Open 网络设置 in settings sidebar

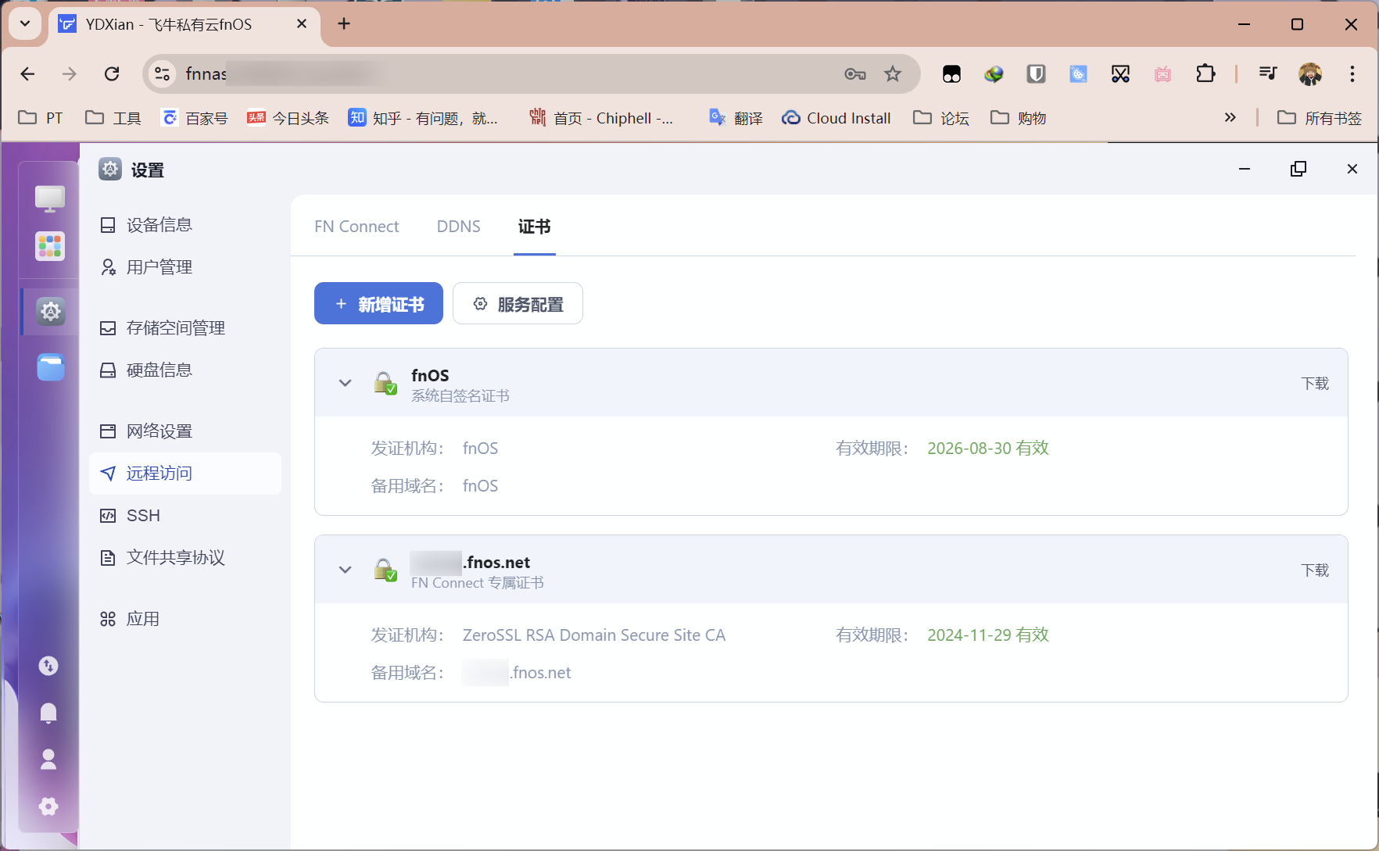point(185,431)
